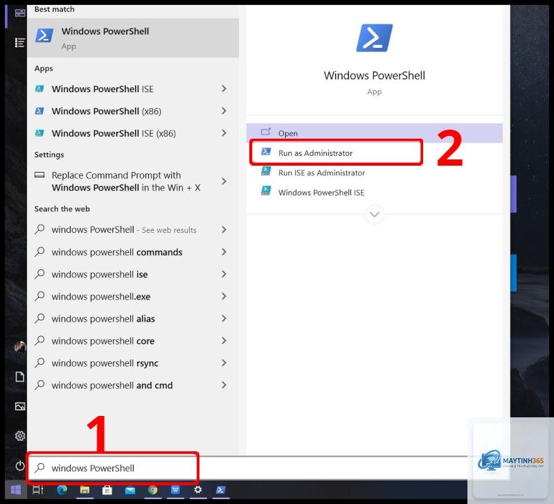Click ISE icon beside Windows PowerShell ISE app
554x504 pixels.
click(39, 89)
